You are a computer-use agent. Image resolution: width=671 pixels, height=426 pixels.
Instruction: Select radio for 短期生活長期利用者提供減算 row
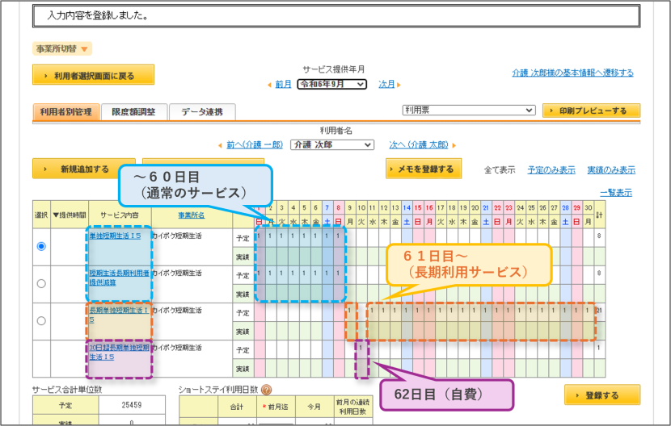(41, 283)
